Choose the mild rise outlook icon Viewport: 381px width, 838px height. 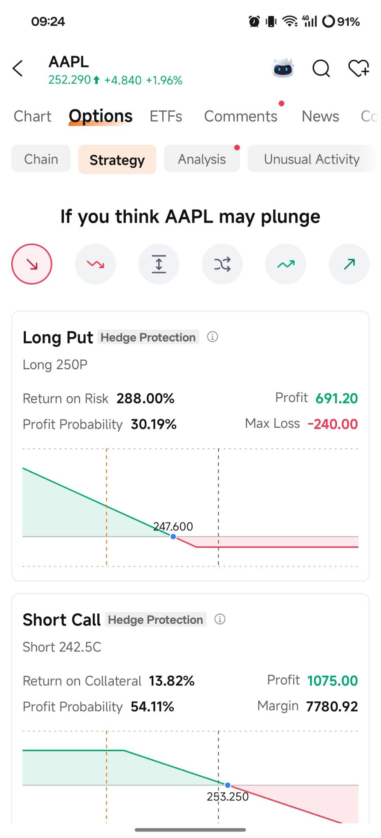[x=286, y=264]
